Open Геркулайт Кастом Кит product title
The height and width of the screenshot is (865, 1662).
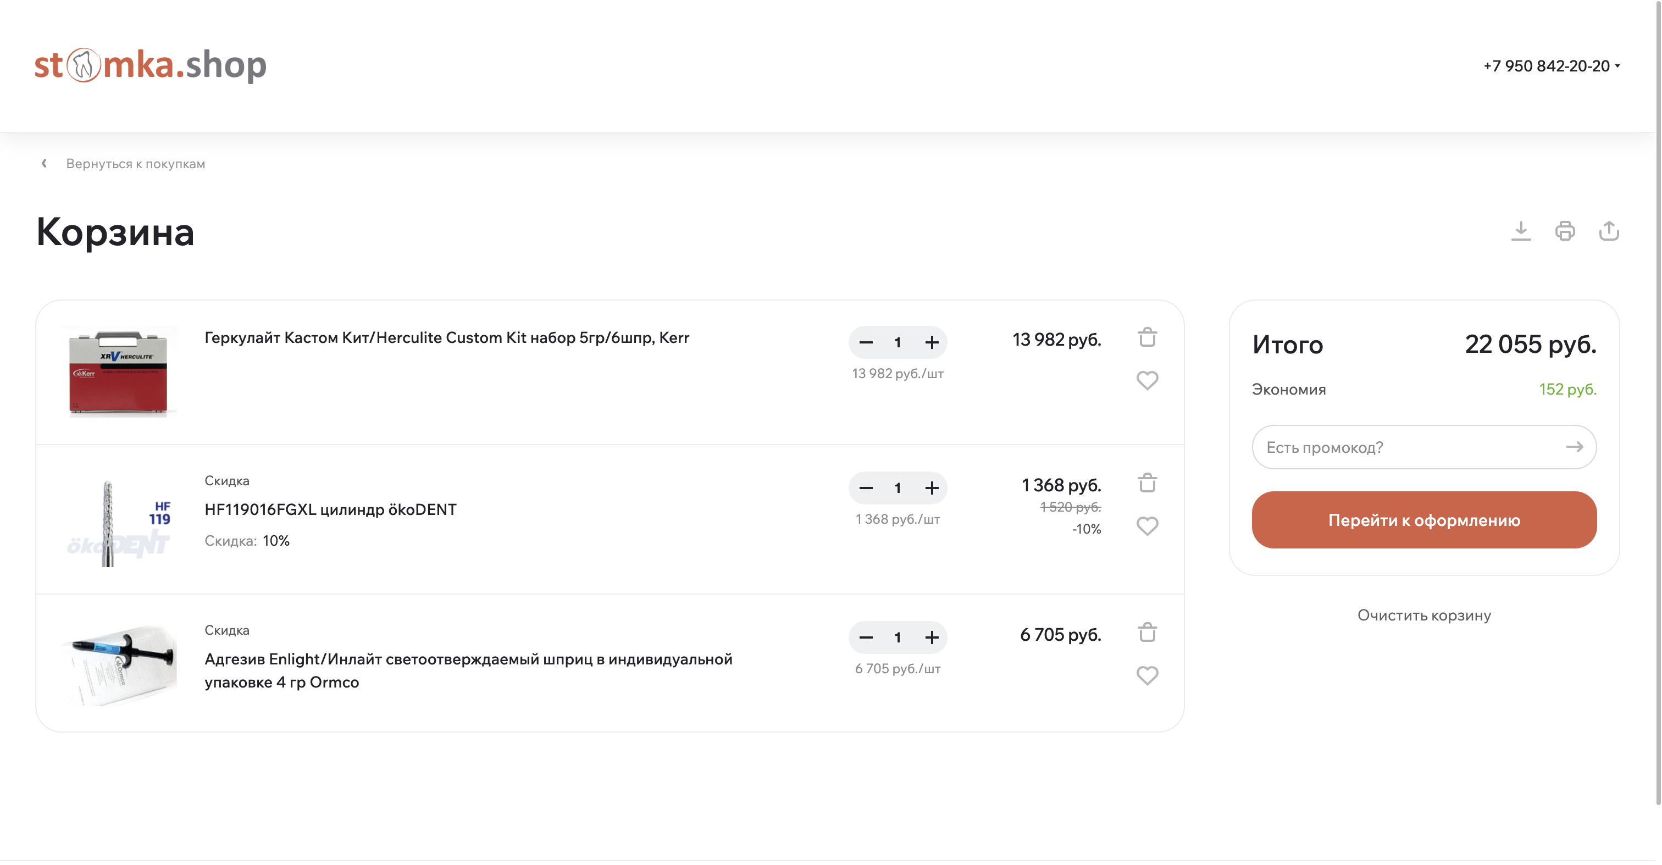pos(446,338)
